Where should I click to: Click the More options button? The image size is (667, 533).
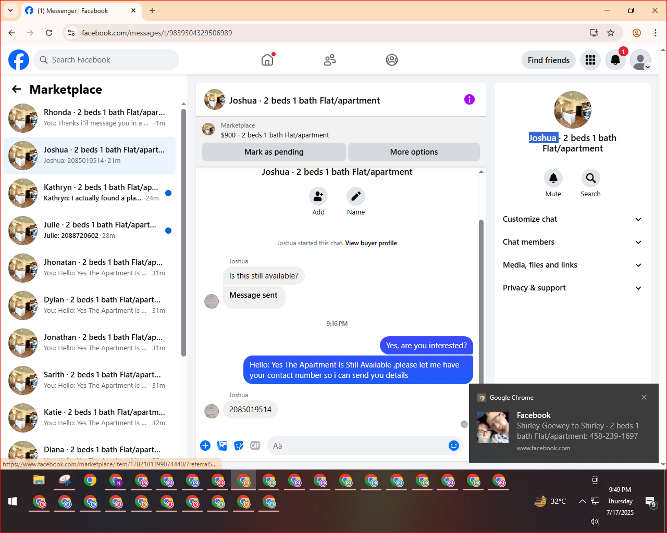(x=414, y=152)
